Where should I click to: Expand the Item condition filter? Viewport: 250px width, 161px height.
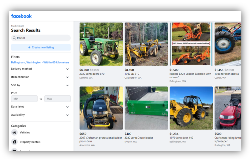[x=41, y=77]
